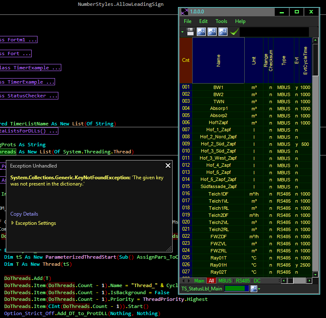Switch to the MBUS sheet tab

(x=225, y=281)
